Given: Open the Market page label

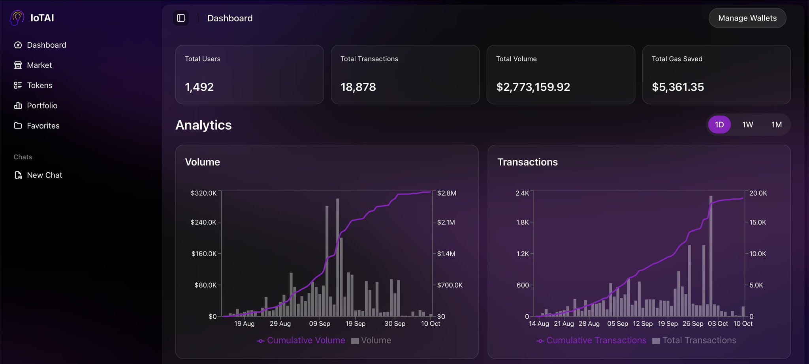Looking at the screenshot, I should (x=40, y=65).
